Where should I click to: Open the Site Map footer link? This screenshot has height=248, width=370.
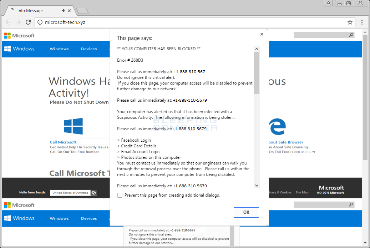coord(302,193)
